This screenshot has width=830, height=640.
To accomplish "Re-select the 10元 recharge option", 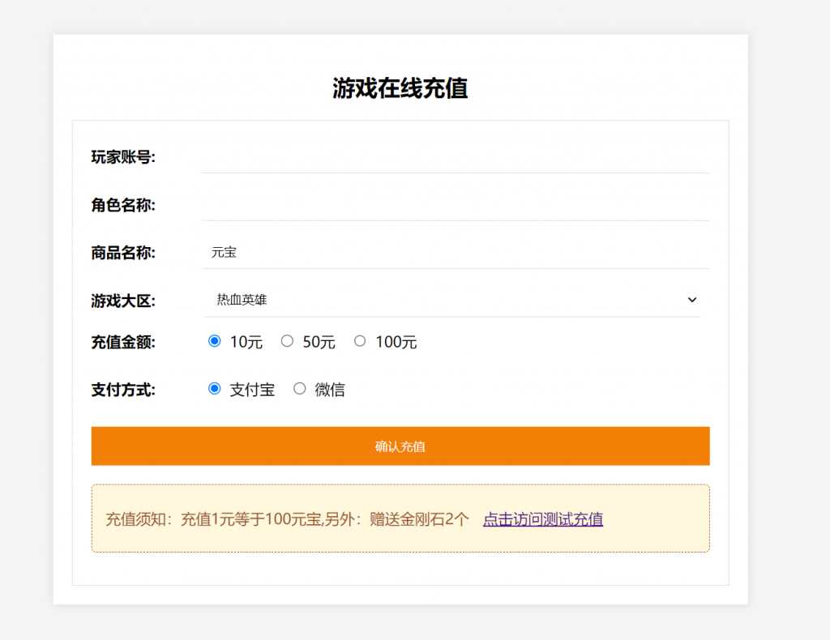I will click(214, 341).
